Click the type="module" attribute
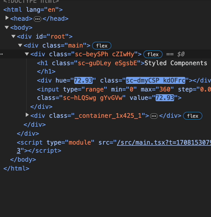This screenshot has height=217, width=211. [71, 143]
